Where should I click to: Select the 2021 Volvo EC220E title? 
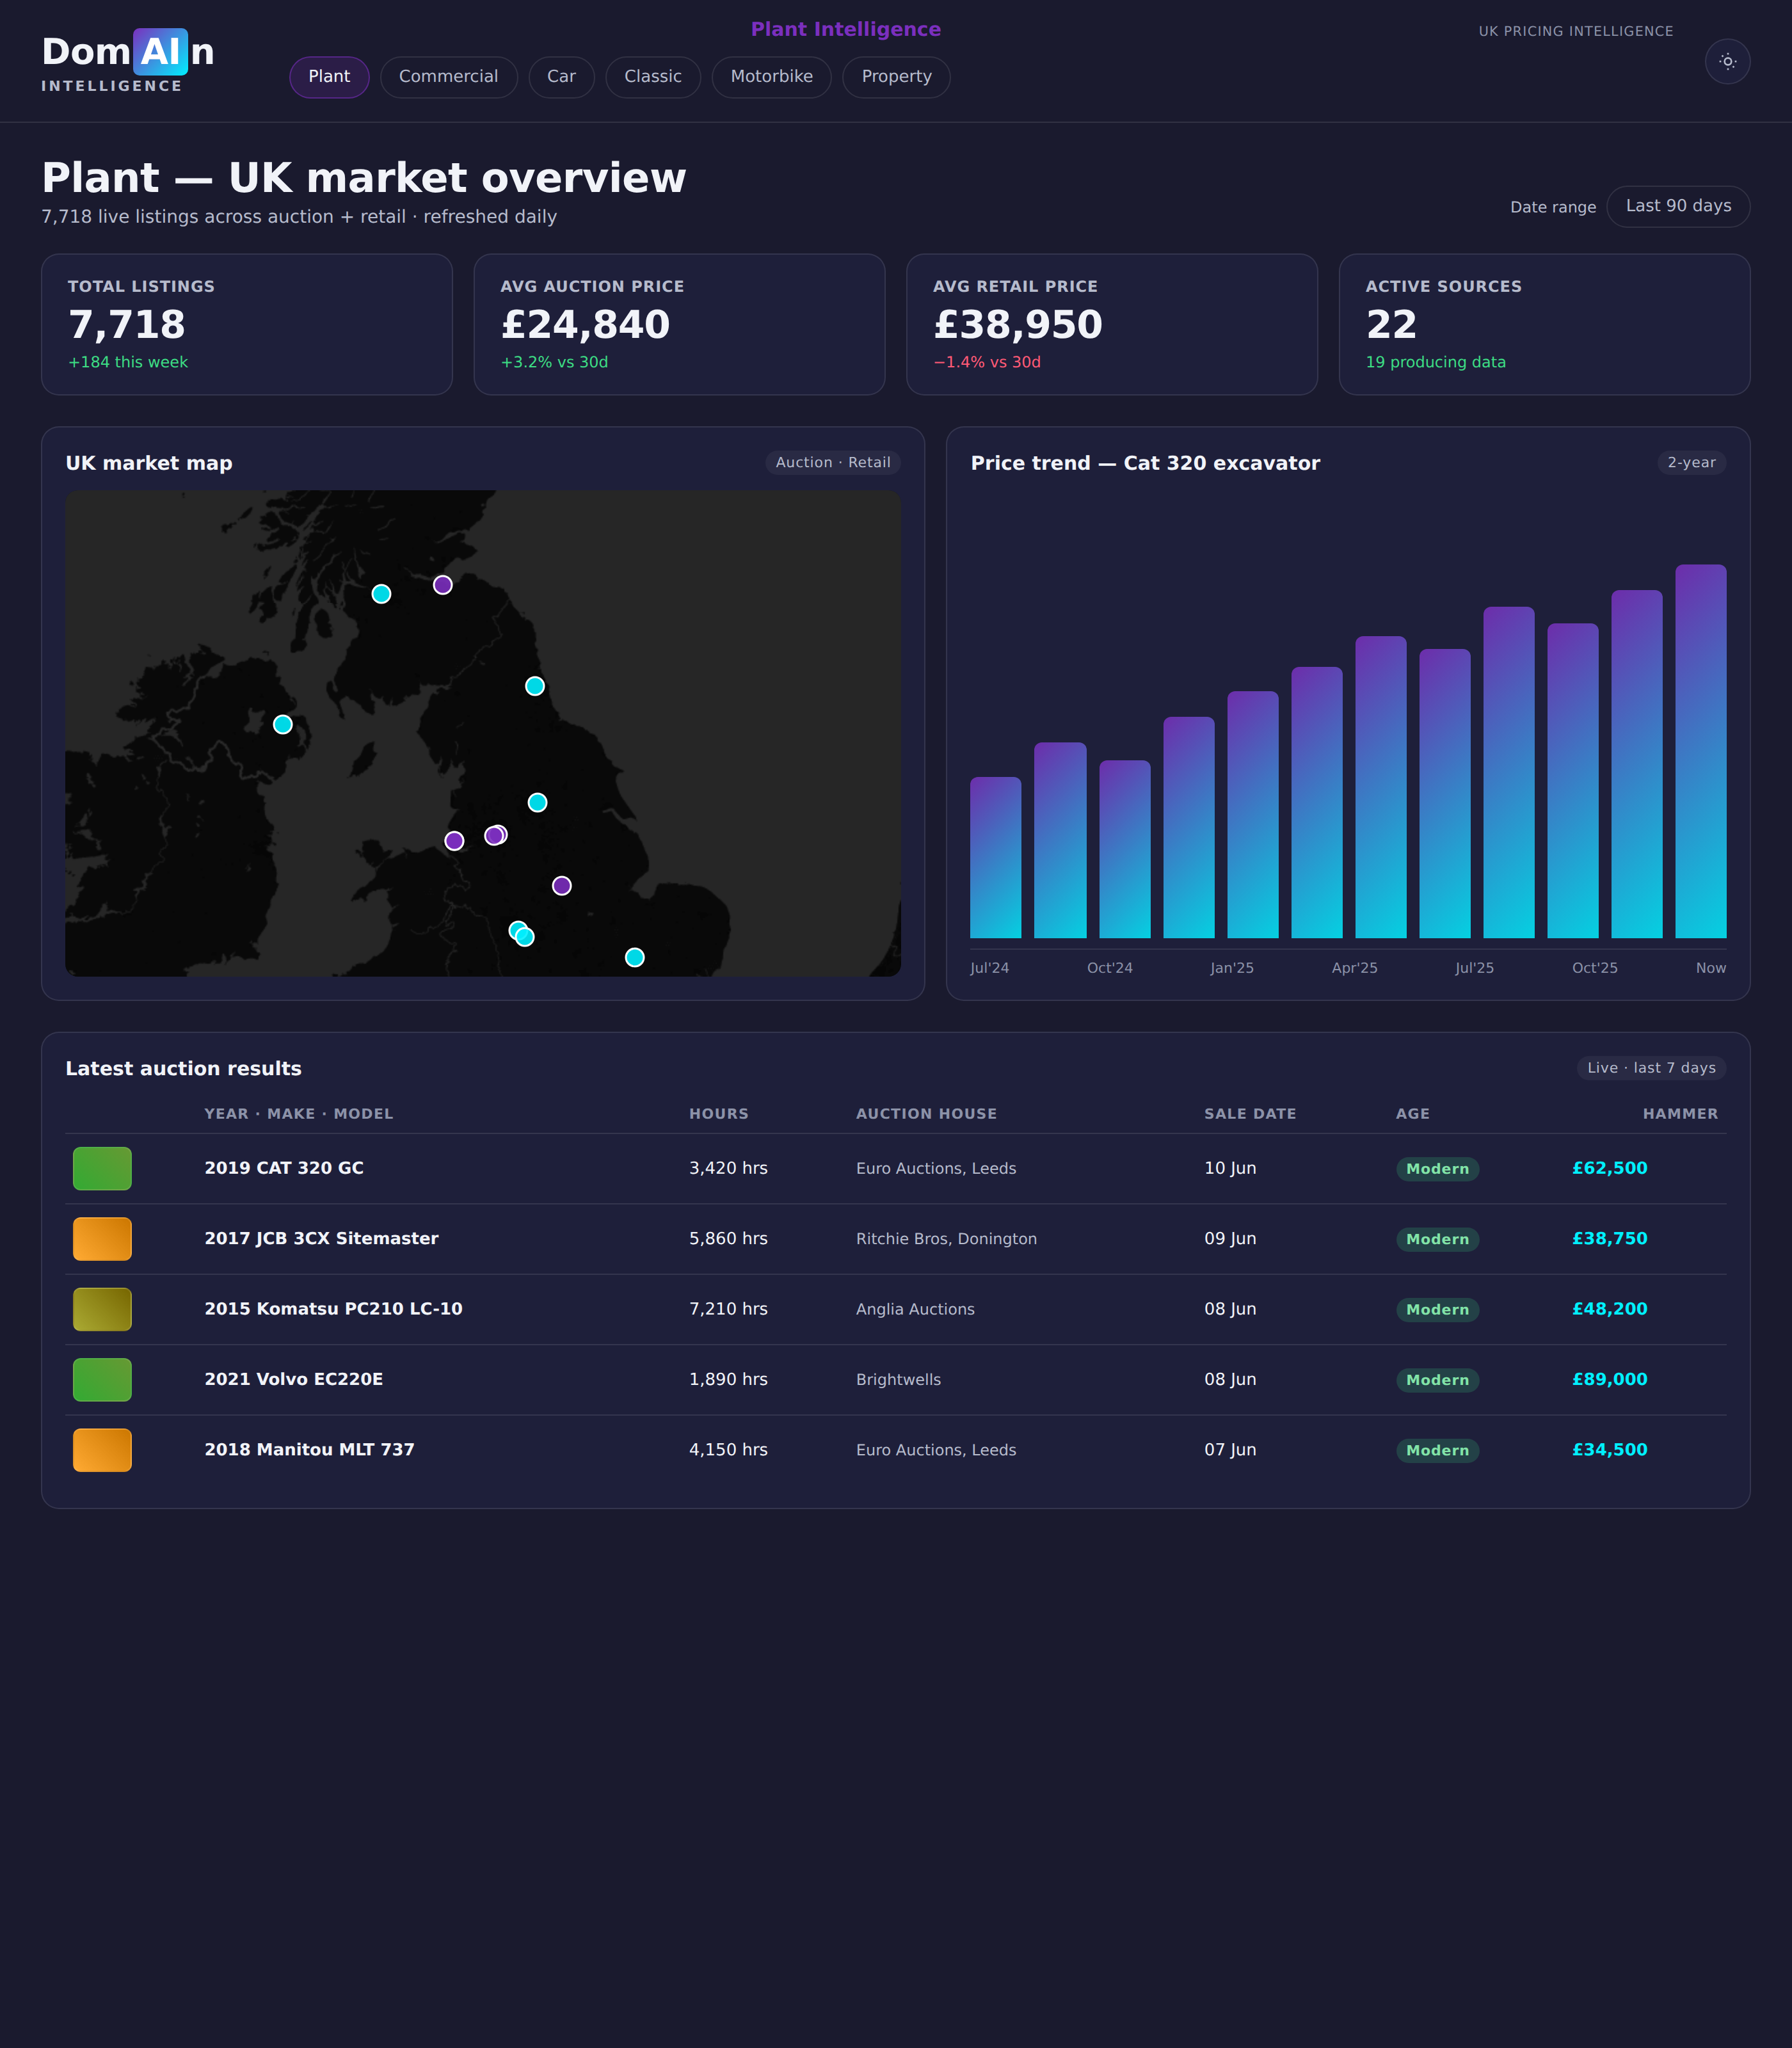(293, 1379)
